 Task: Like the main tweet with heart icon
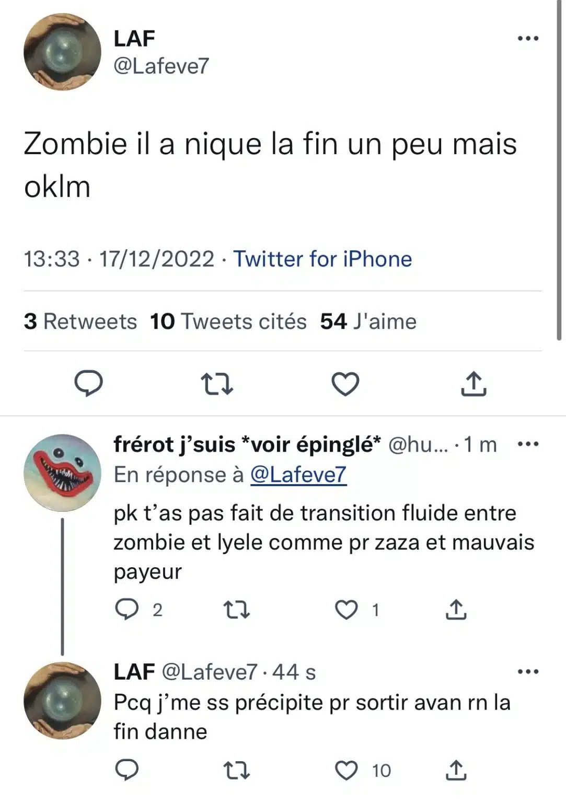(x=345, y=384)
